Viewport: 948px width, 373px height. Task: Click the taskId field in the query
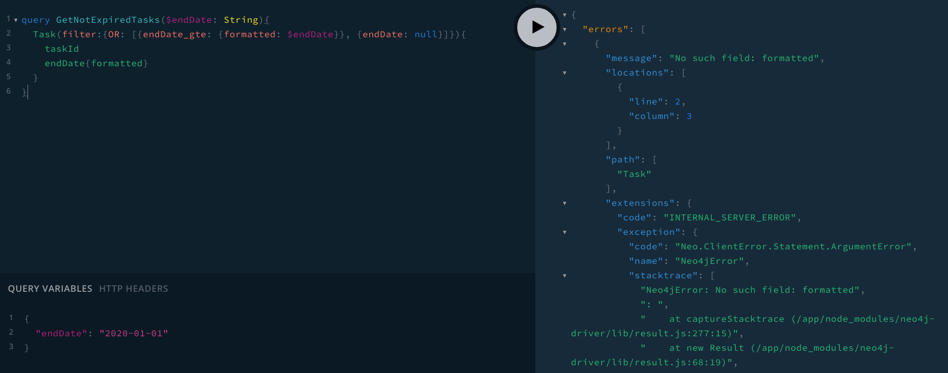coord(62,49)
